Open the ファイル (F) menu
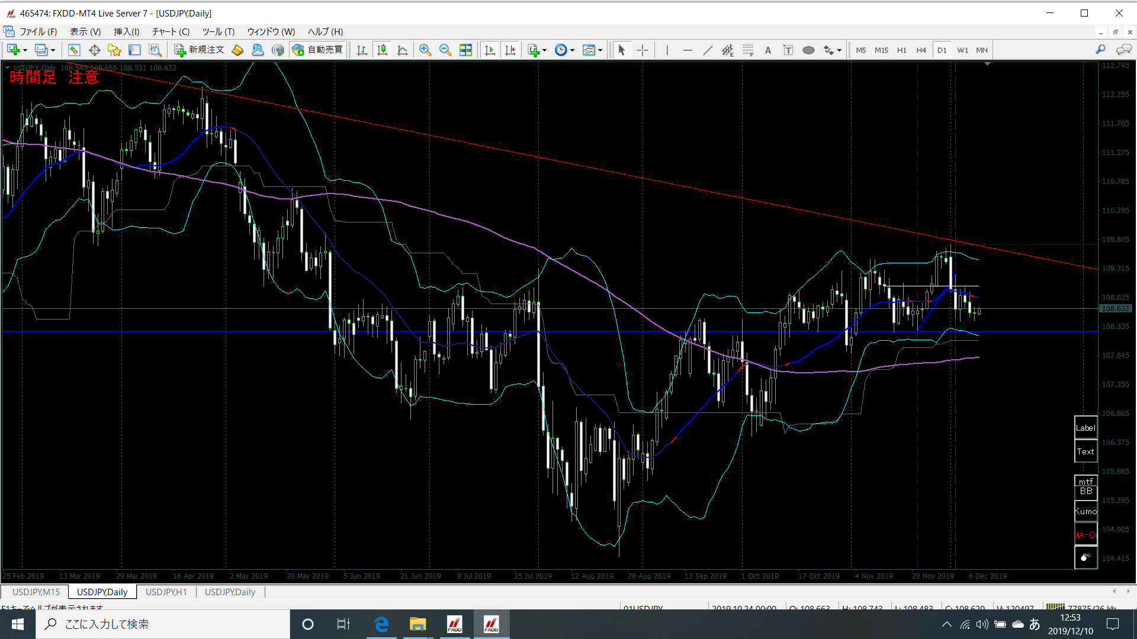 point(38,32)
